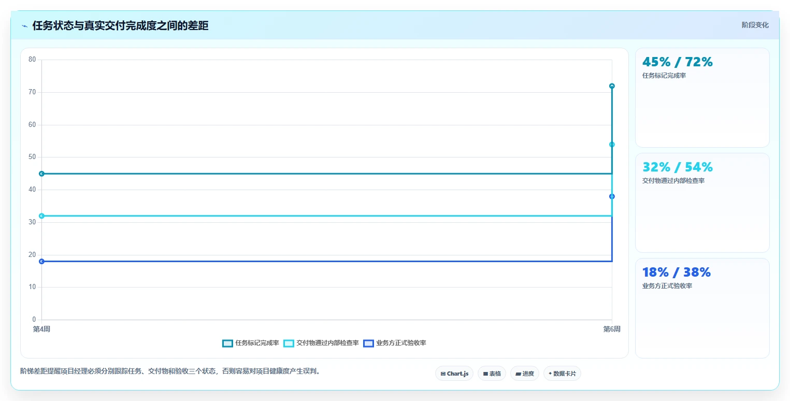
Task: Click the 第4周 axis label
Action: [41, 329]
